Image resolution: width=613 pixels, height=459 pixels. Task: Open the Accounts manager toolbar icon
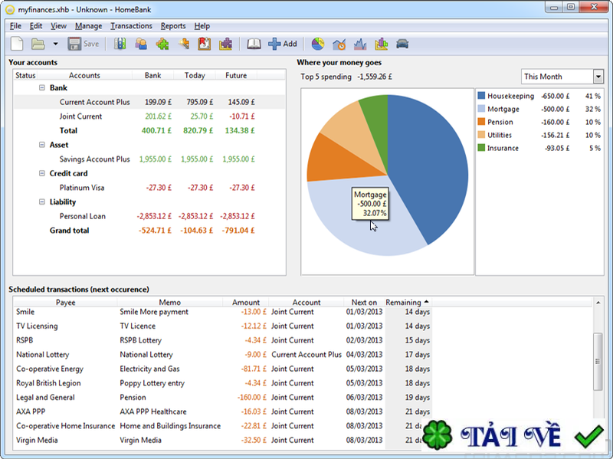tap(120, 44)
